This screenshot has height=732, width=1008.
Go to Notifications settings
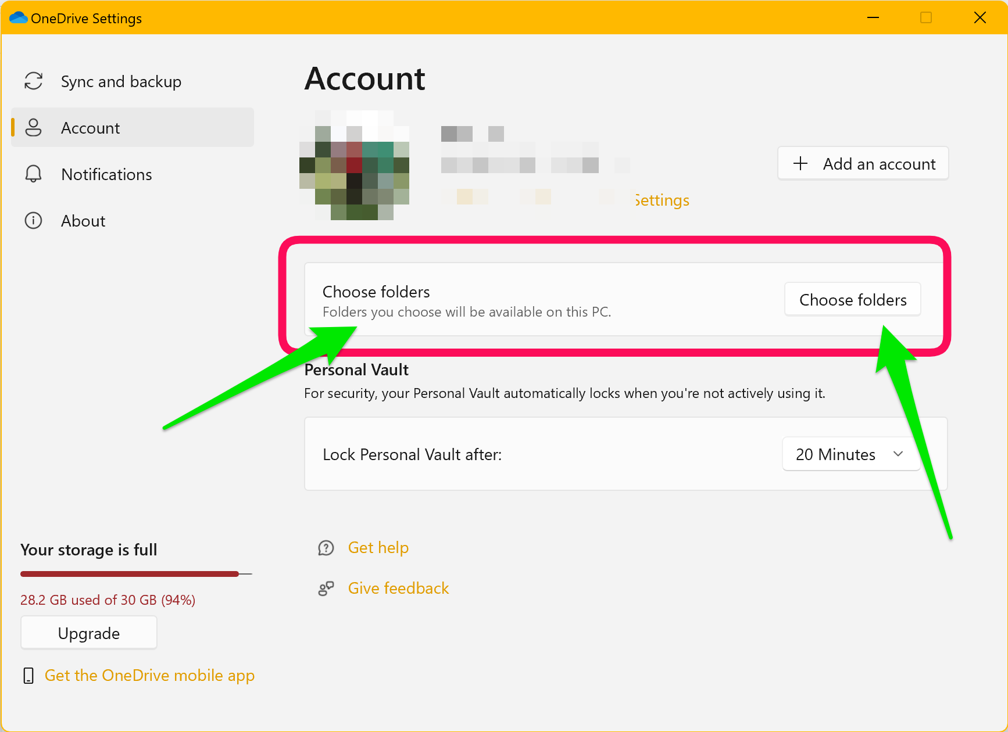pyautogui.click(x=133, y=174)
